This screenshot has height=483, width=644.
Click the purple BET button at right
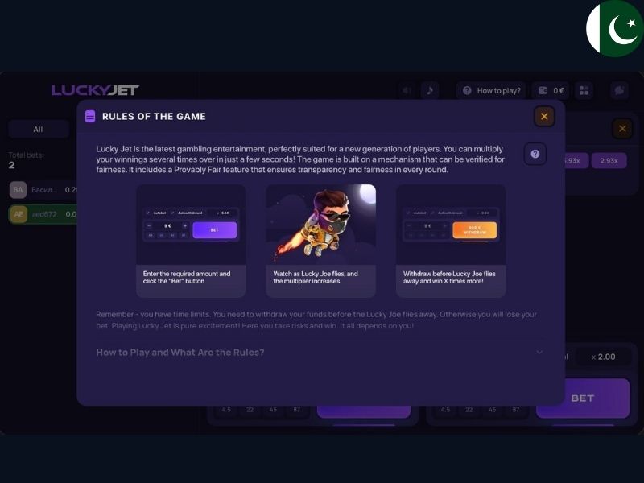pyautogui.click(x=583, y=398)
